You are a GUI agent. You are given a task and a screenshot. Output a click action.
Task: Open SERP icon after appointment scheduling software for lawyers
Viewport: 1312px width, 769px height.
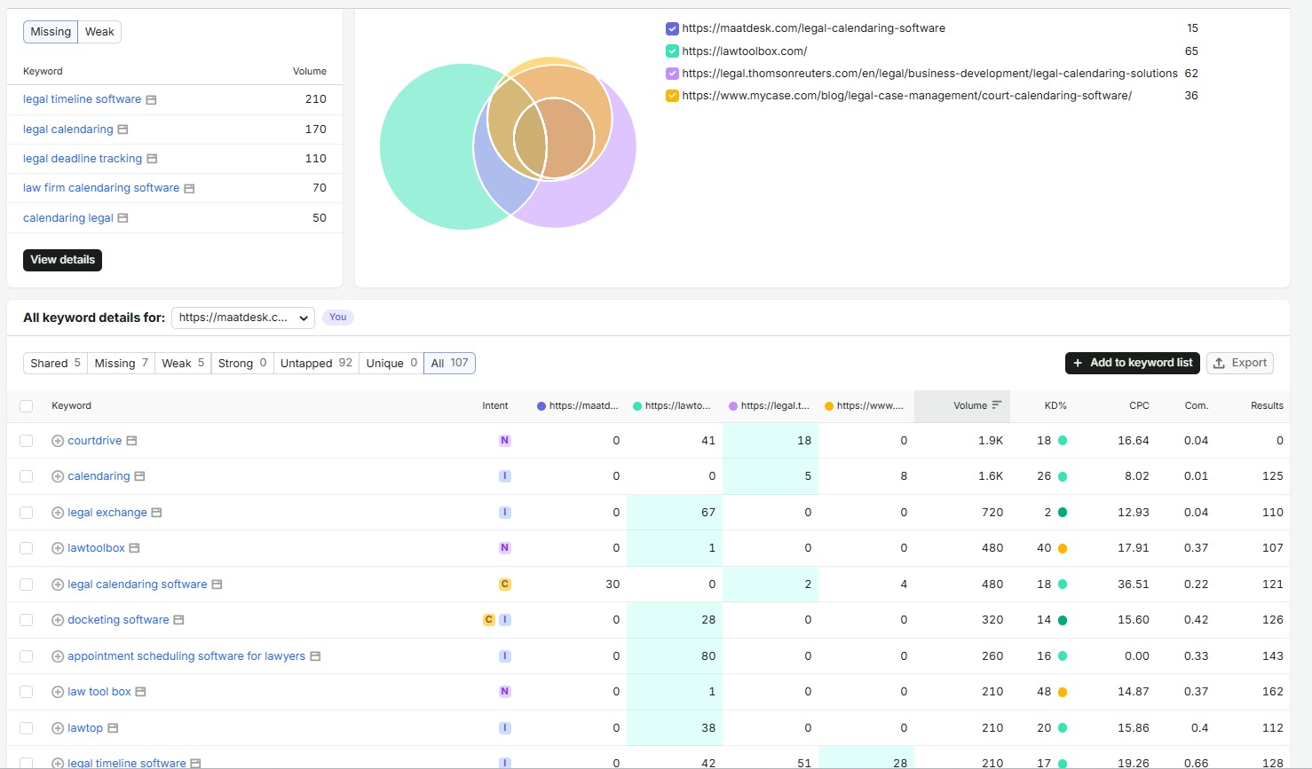click(315, 656)
